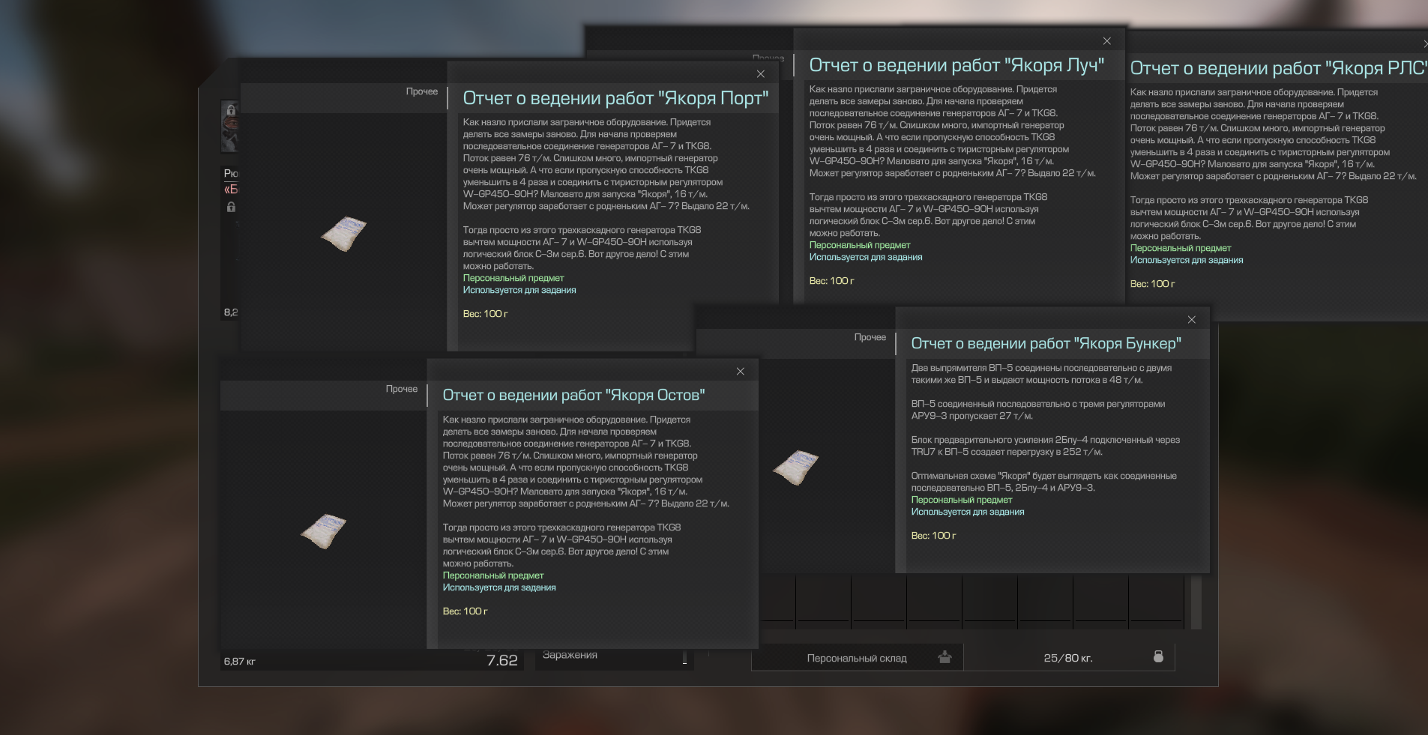This screenshot has height=735, width=1428.
Task: Close the "Якоря Остов" report window
Action: (741, 372)
